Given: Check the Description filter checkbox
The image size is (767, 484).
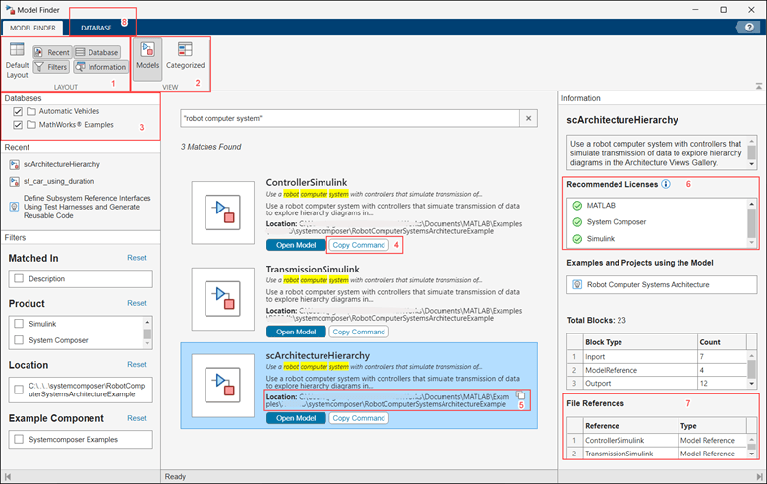Looking at the screenshot, I should pyautogui.click(x=19, y=279).
